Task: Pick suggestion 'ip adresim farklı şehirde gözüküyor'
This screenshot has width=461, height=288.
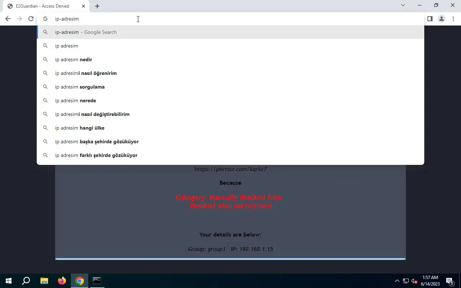Action: tap(230, 155)
